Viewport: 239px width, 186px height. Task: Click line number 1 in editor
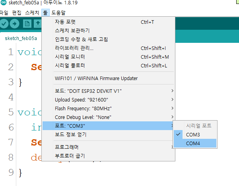coord(11,52)
